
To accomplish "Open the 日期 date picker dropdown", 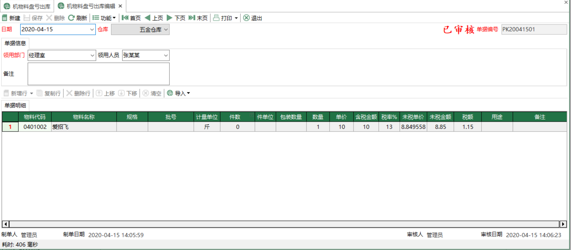I will pyautogui.click(x=92, y=29).
